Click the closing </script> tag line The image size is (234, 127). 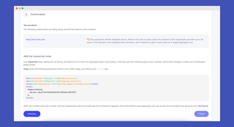pyautogui.click(x=30, y=98)
